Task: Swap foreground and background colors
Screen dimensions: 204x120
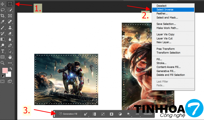Action: (10, 69)
